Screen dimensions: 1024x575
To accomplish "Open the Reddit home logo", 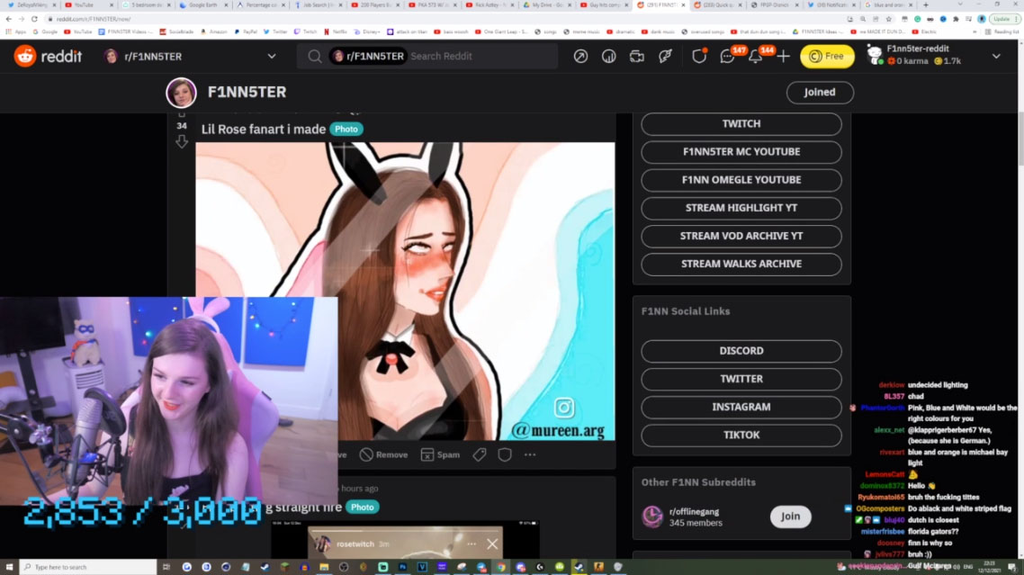I will click(x=49, y=56).
